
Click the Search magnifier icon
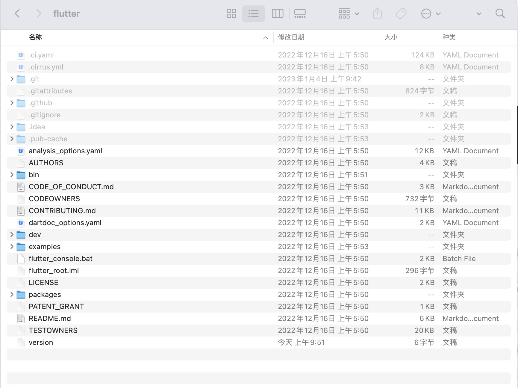(x=500, y=13)
